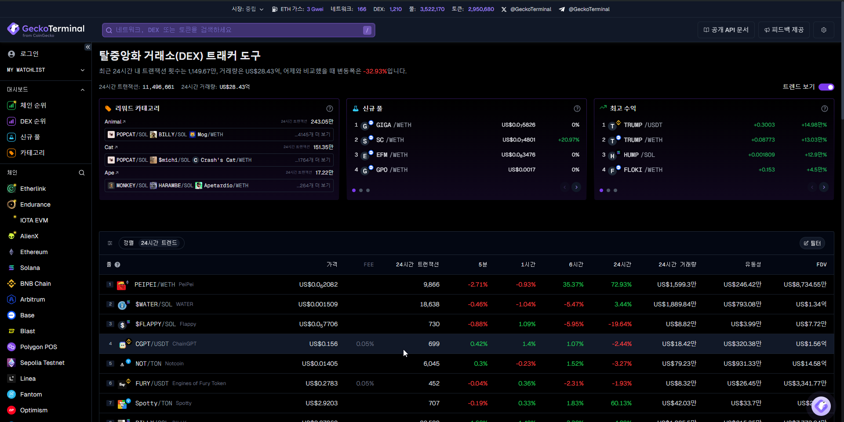Click the help icon beside 풀 column header
Image resolution: width=844 pixels, height=422 pixels.
tap(117, 265)
